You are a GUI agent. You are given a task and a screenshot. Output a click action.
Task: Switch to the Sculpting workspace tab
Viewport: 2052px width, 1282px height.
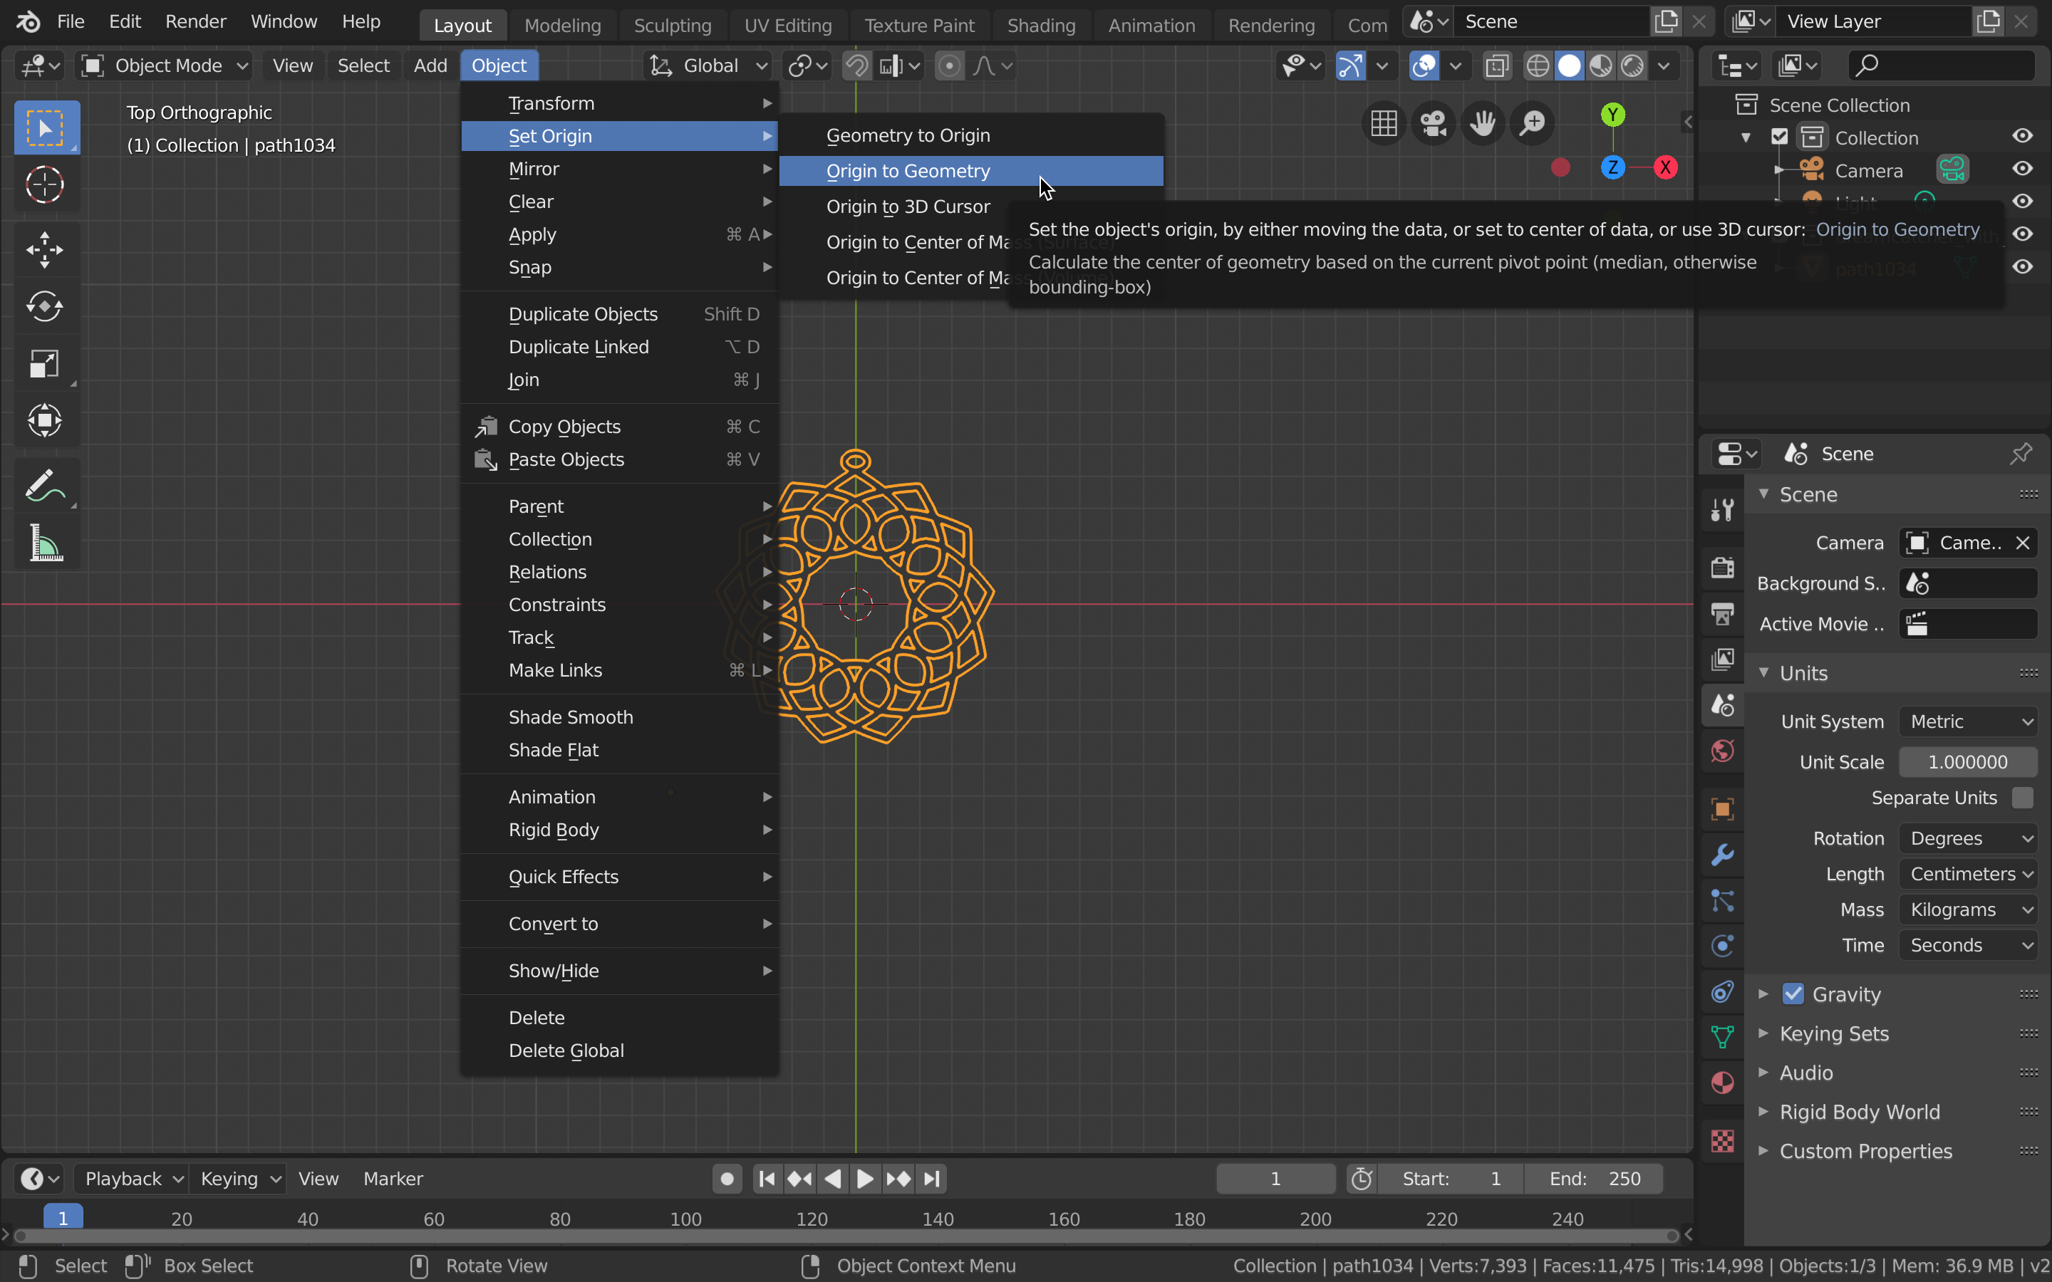coord(673,26)
